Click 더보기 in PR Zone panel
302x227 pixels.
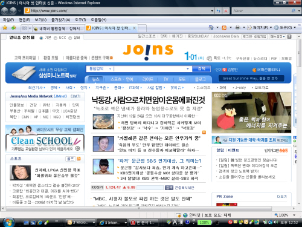click(x=281, y=196)
